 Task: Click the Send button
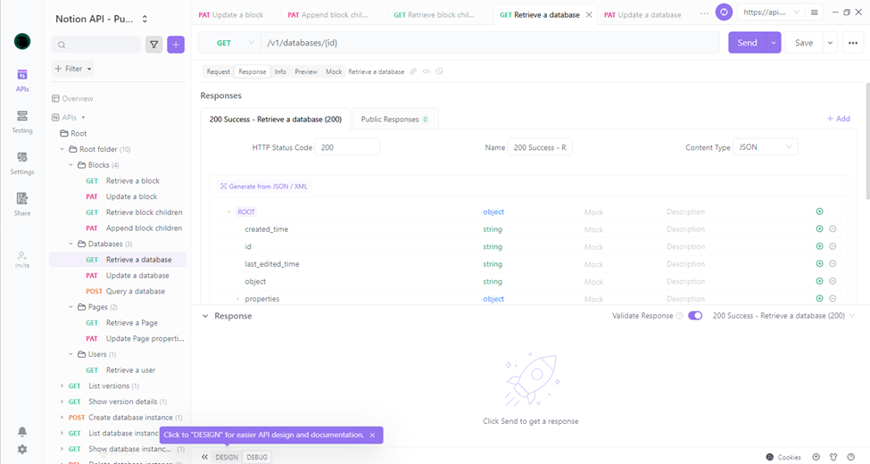pyautogui.click(x=748, y=43)
